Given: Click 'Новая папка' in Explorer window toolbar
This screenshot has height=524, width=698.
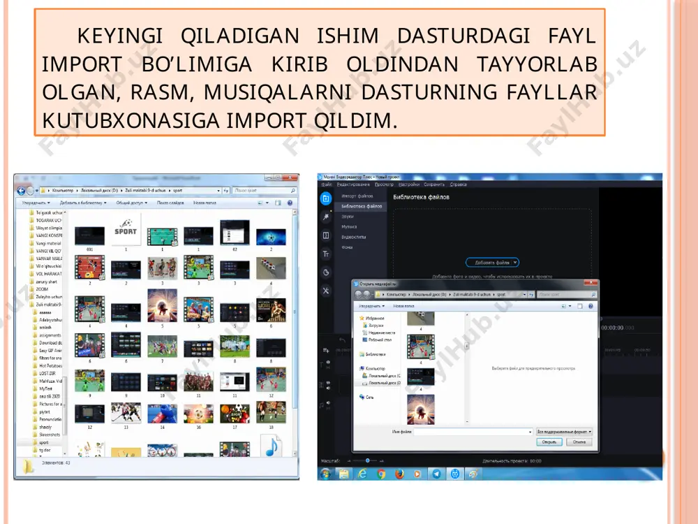Looking at the screenshot, I should (x=205, y=203).
